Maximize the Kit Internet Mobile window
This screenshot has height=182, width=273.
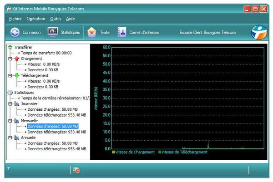(x=255, y=9)
